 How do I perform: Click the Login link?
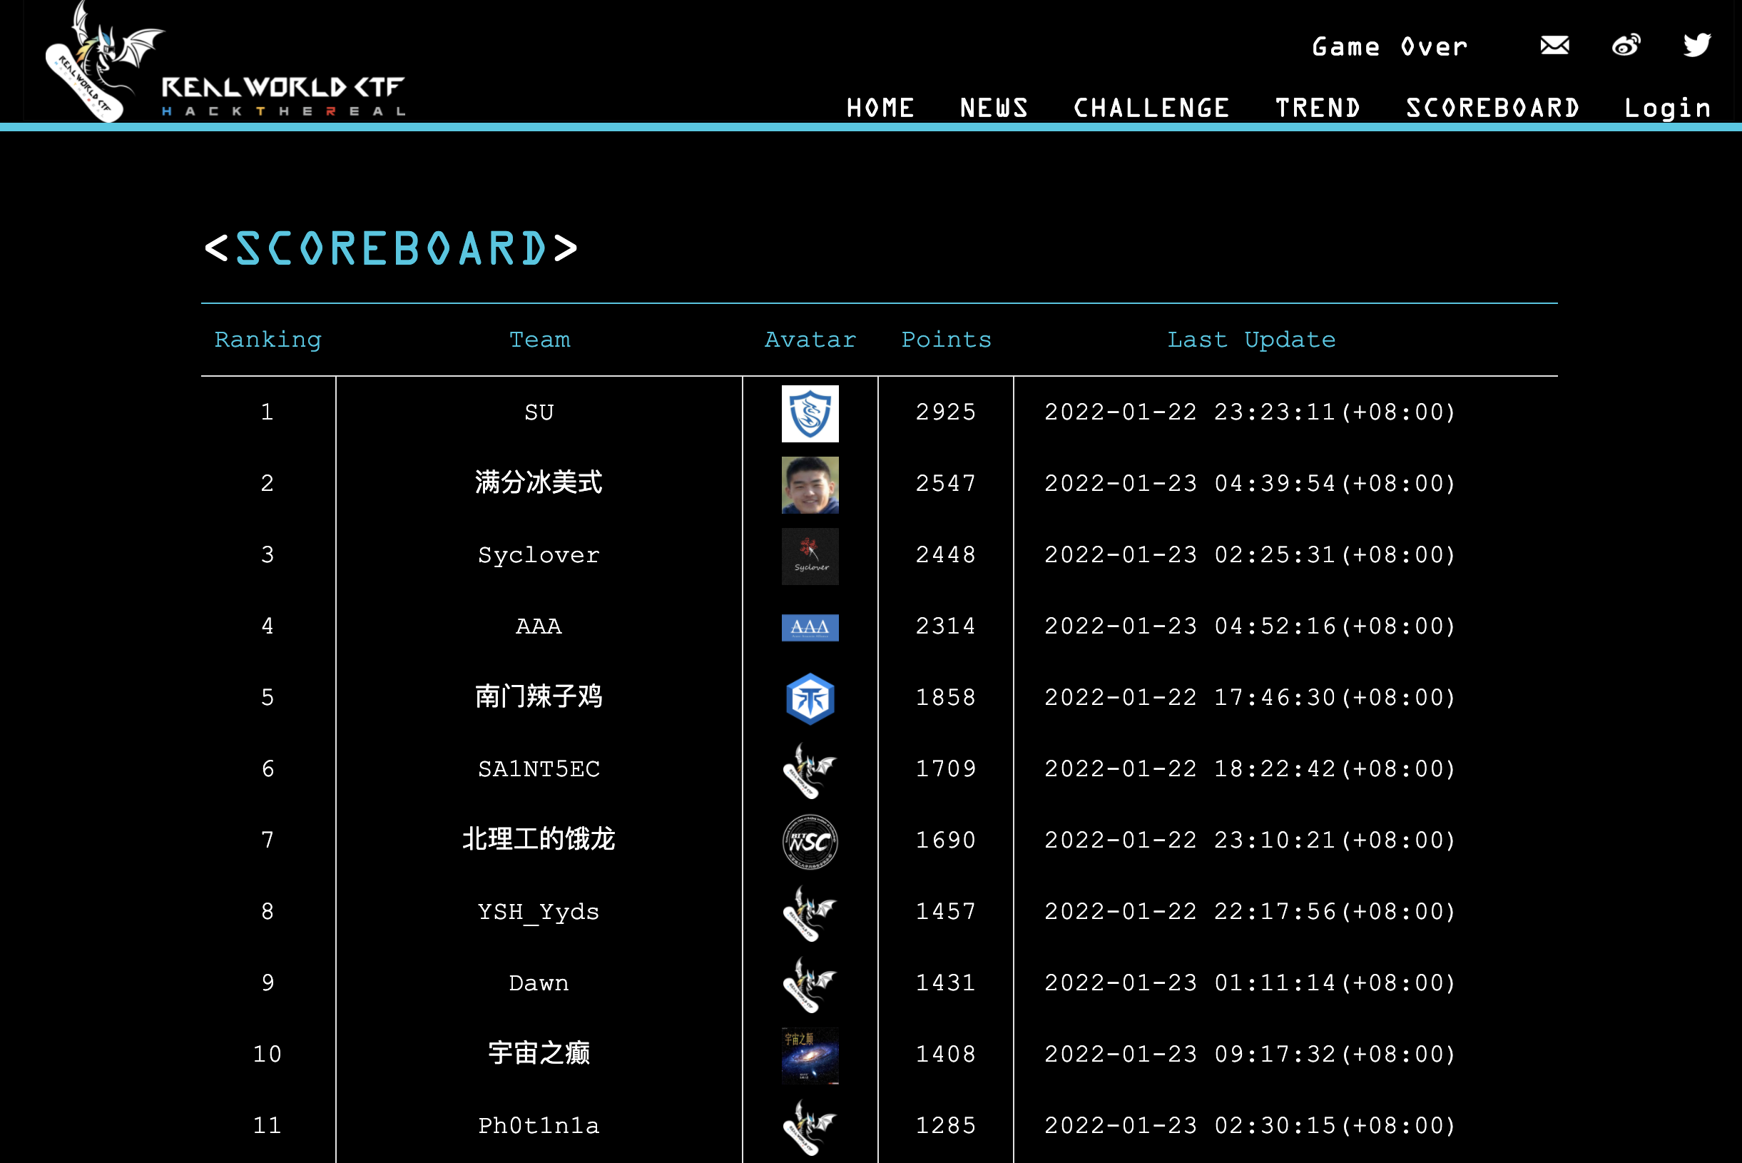[1667, 108]
